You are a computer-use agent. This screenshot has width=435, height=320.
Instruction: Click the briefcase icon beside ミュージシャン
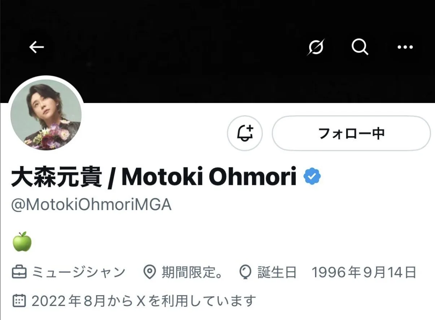click(x=19, y=272)
